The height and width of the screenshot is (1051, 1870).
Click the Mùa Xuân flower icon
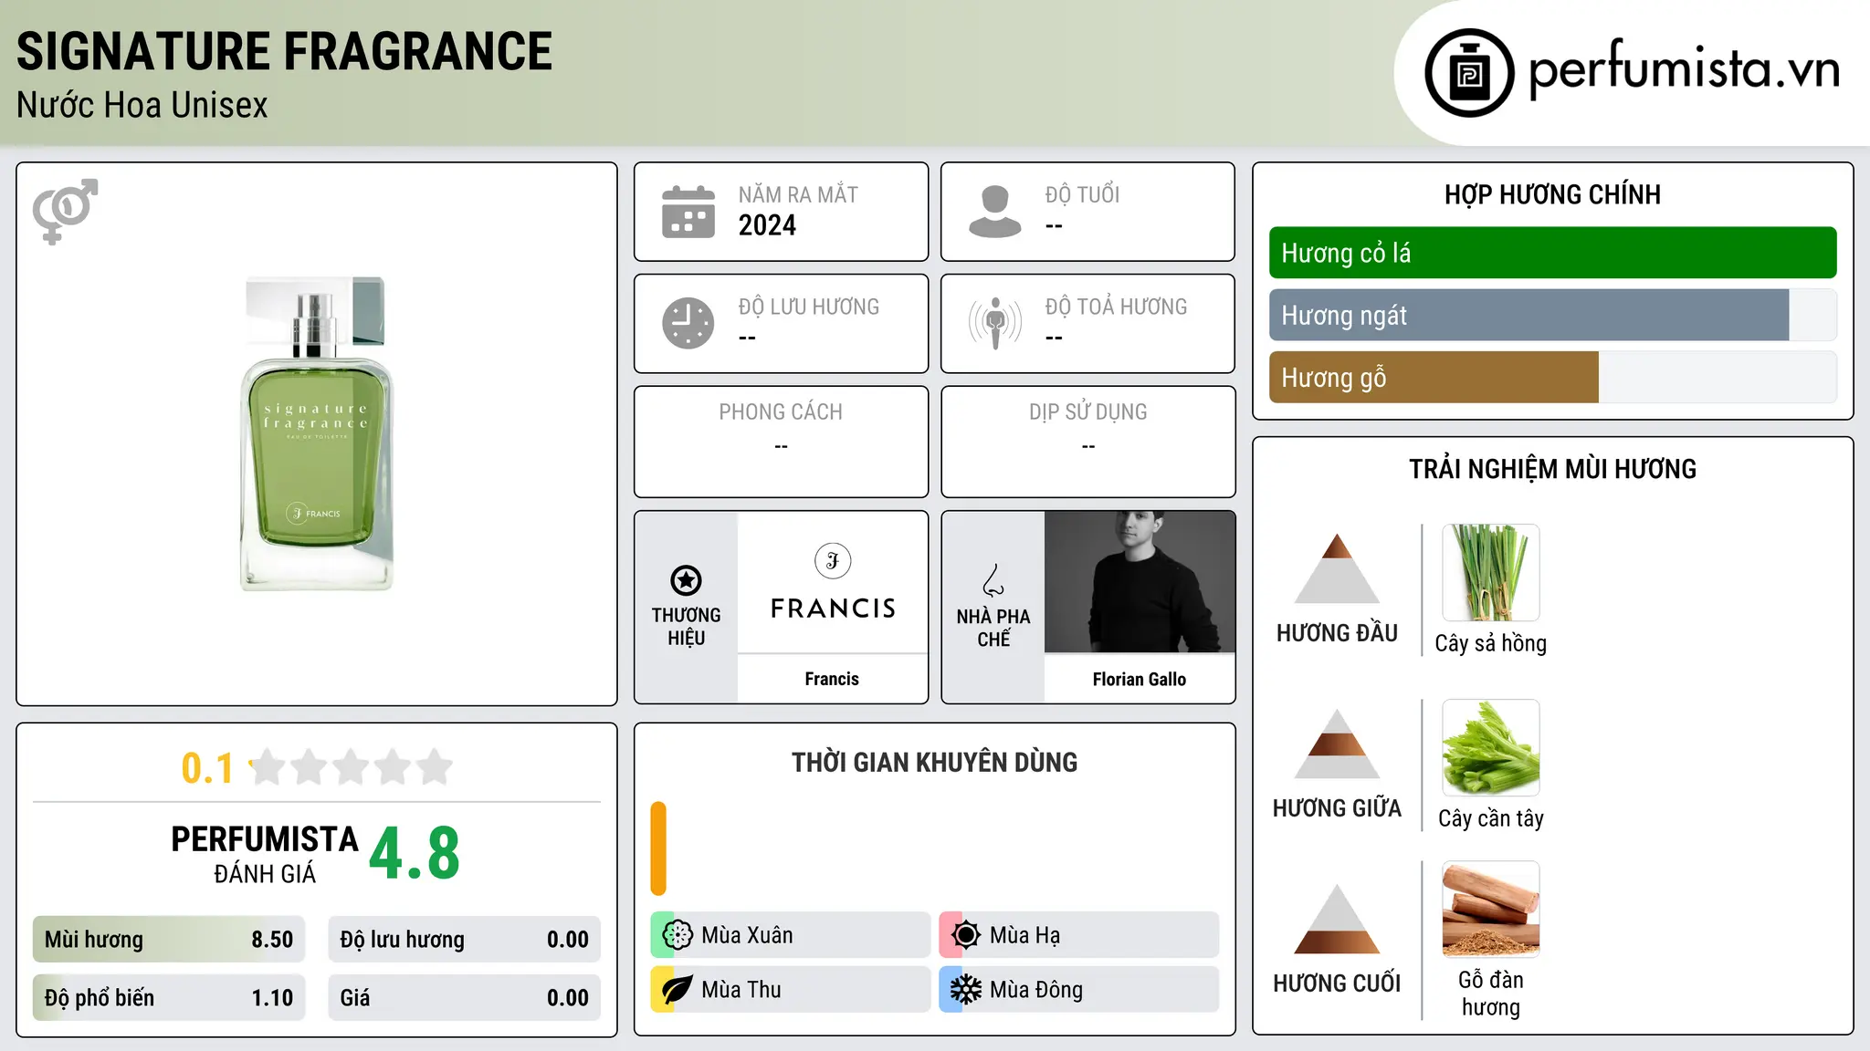[x=677, y=935]
